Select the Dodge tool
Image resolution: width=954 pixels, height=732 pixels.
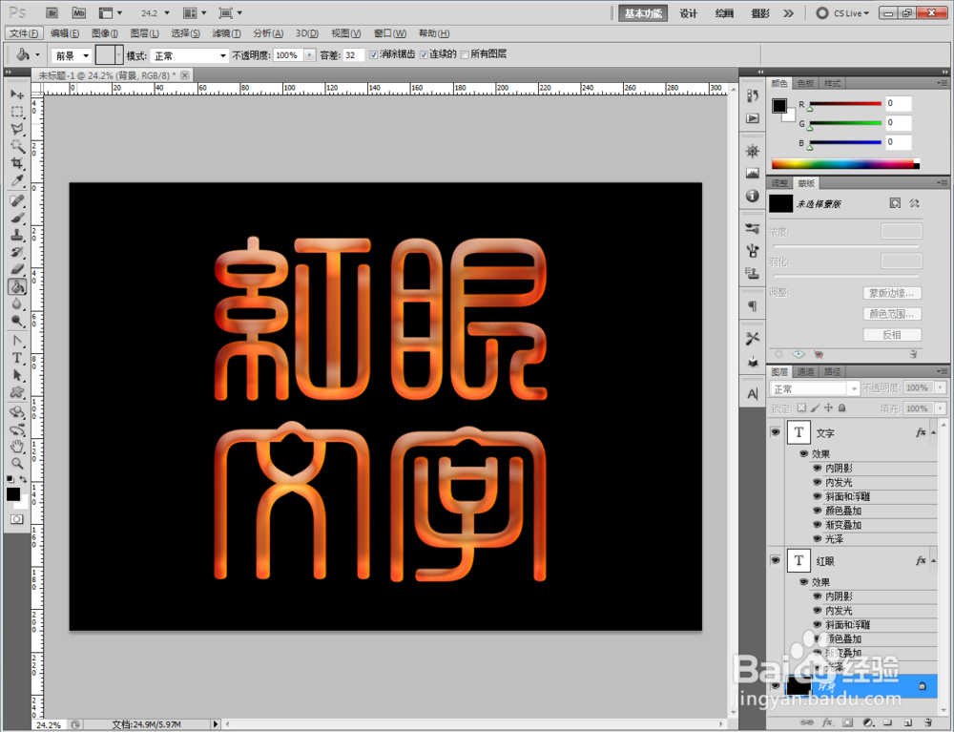pyautogui.click(x=17, y=321)
